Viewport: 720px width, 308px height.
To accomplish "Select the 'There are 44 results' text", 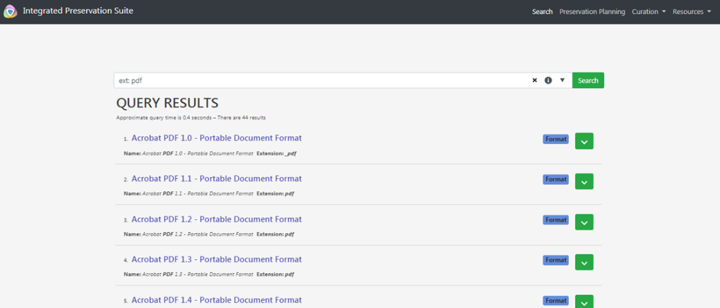I will pyautogui.click(x=242, y=118).
